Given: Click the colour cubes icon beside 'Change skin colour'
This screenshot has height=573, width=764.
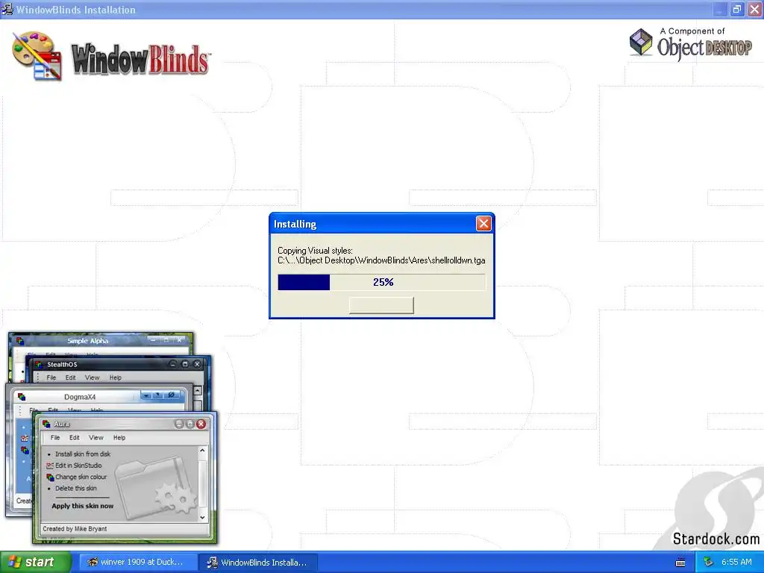Looking at the screenshot, I should (x=50, y=477).
